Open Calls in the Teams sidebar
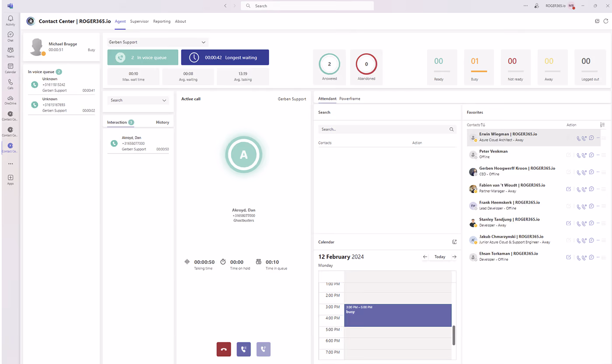 tap(10, 84)
